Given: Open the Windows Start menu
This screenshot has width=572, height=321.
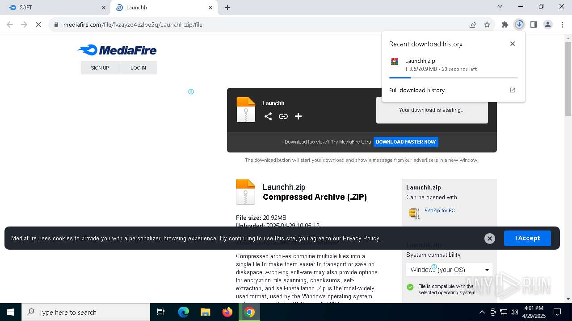Looking at the screenshot, I should pyautogui.click(x=11, y=312).
